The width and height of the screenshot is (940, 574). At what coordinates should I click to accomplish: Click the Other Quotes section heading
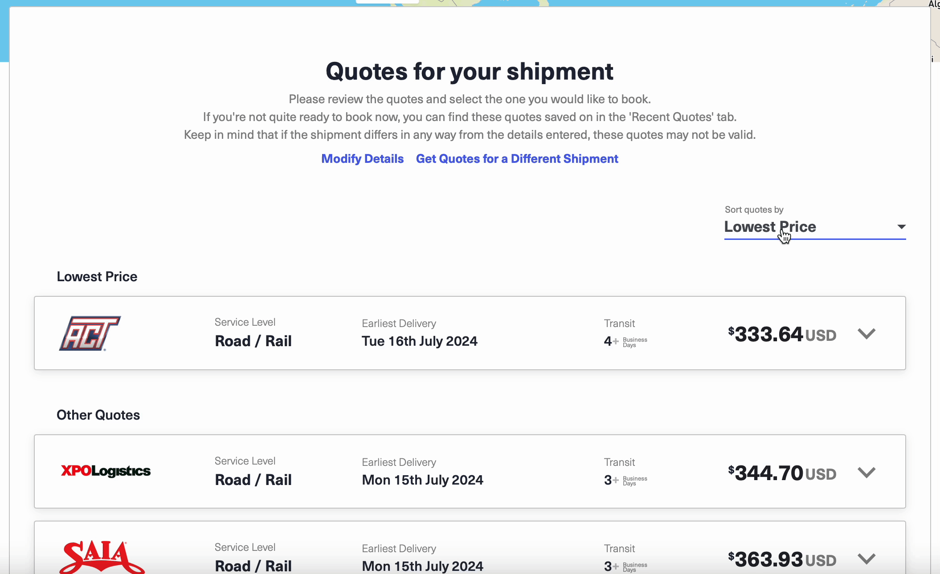98,415
